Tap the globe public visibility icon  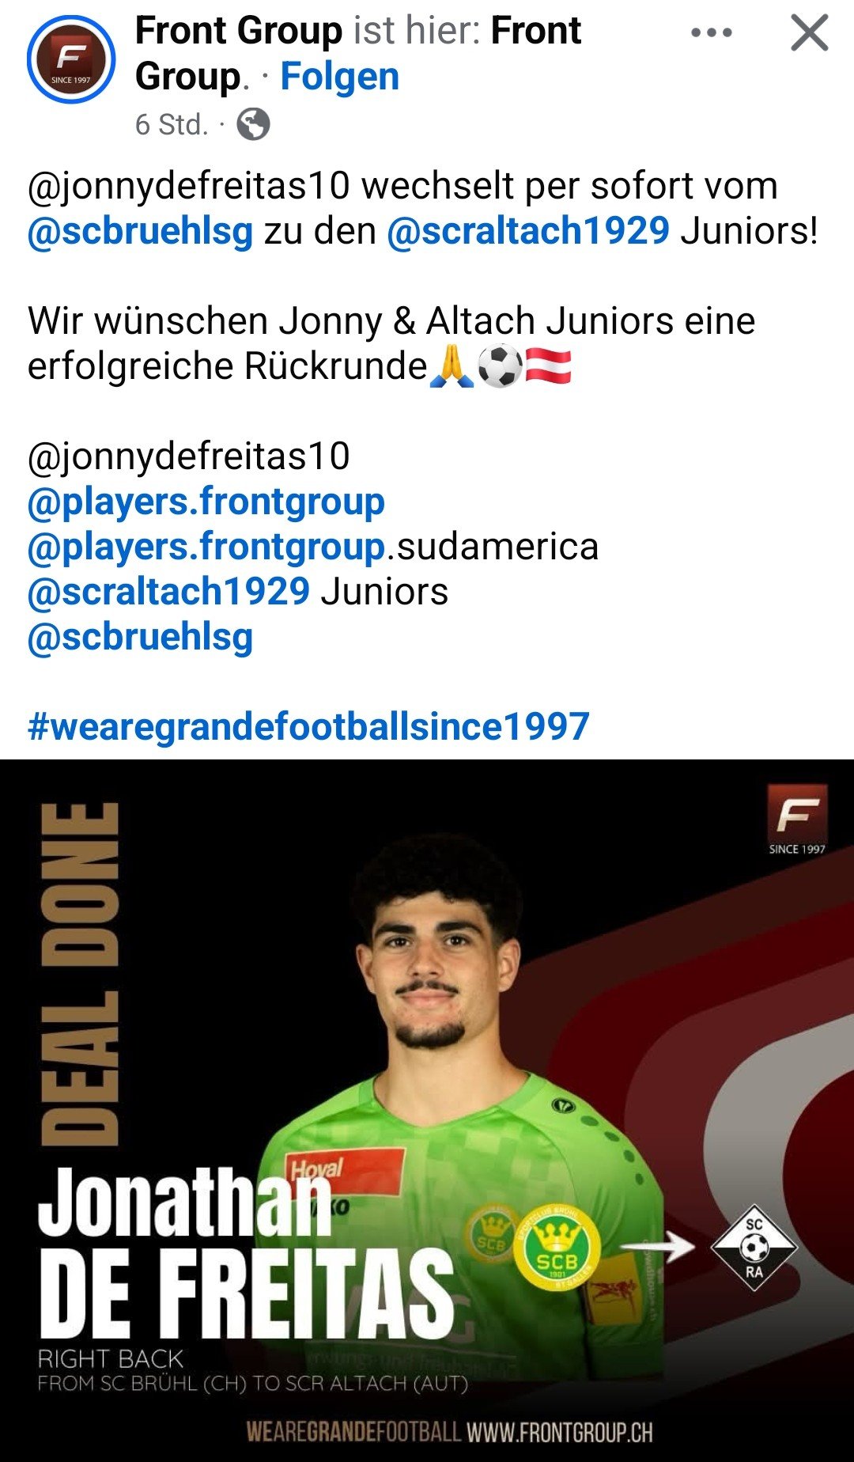click(x=253, y=124)
